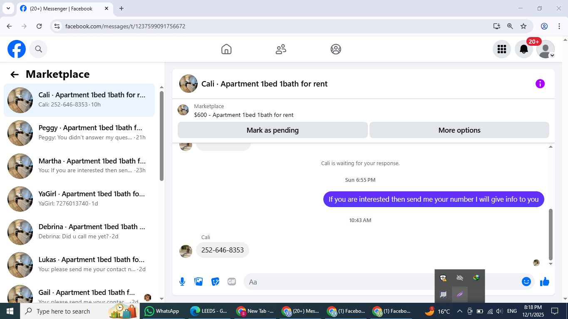
Task: Choose a sticker from the sticker icon
Action: point(215,282)
